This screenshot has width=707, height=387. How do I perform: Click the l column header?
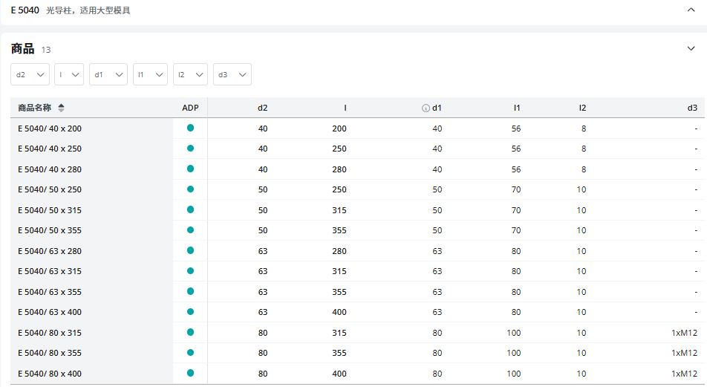click(x=345, y=108)
